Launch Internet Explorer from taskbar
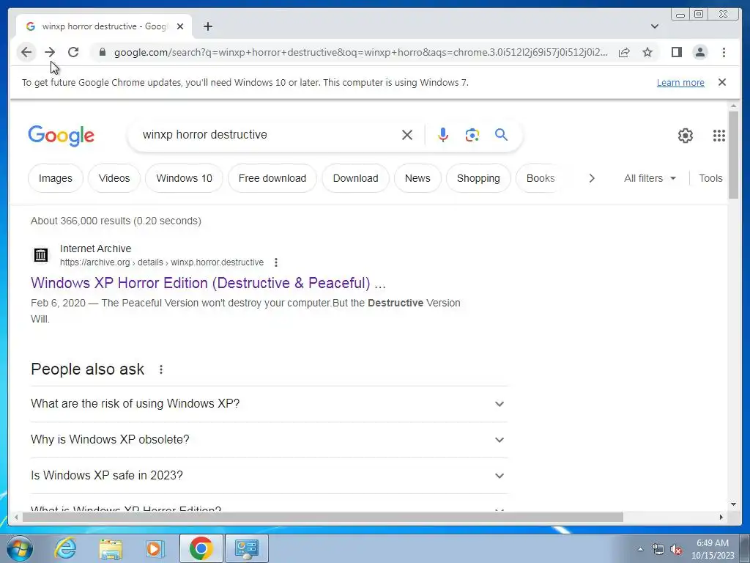The width and height of the screenshot is (750, 563). coord(65,548)
